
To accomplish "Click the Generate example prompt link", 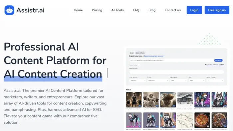I will click(x=153, y=56).
